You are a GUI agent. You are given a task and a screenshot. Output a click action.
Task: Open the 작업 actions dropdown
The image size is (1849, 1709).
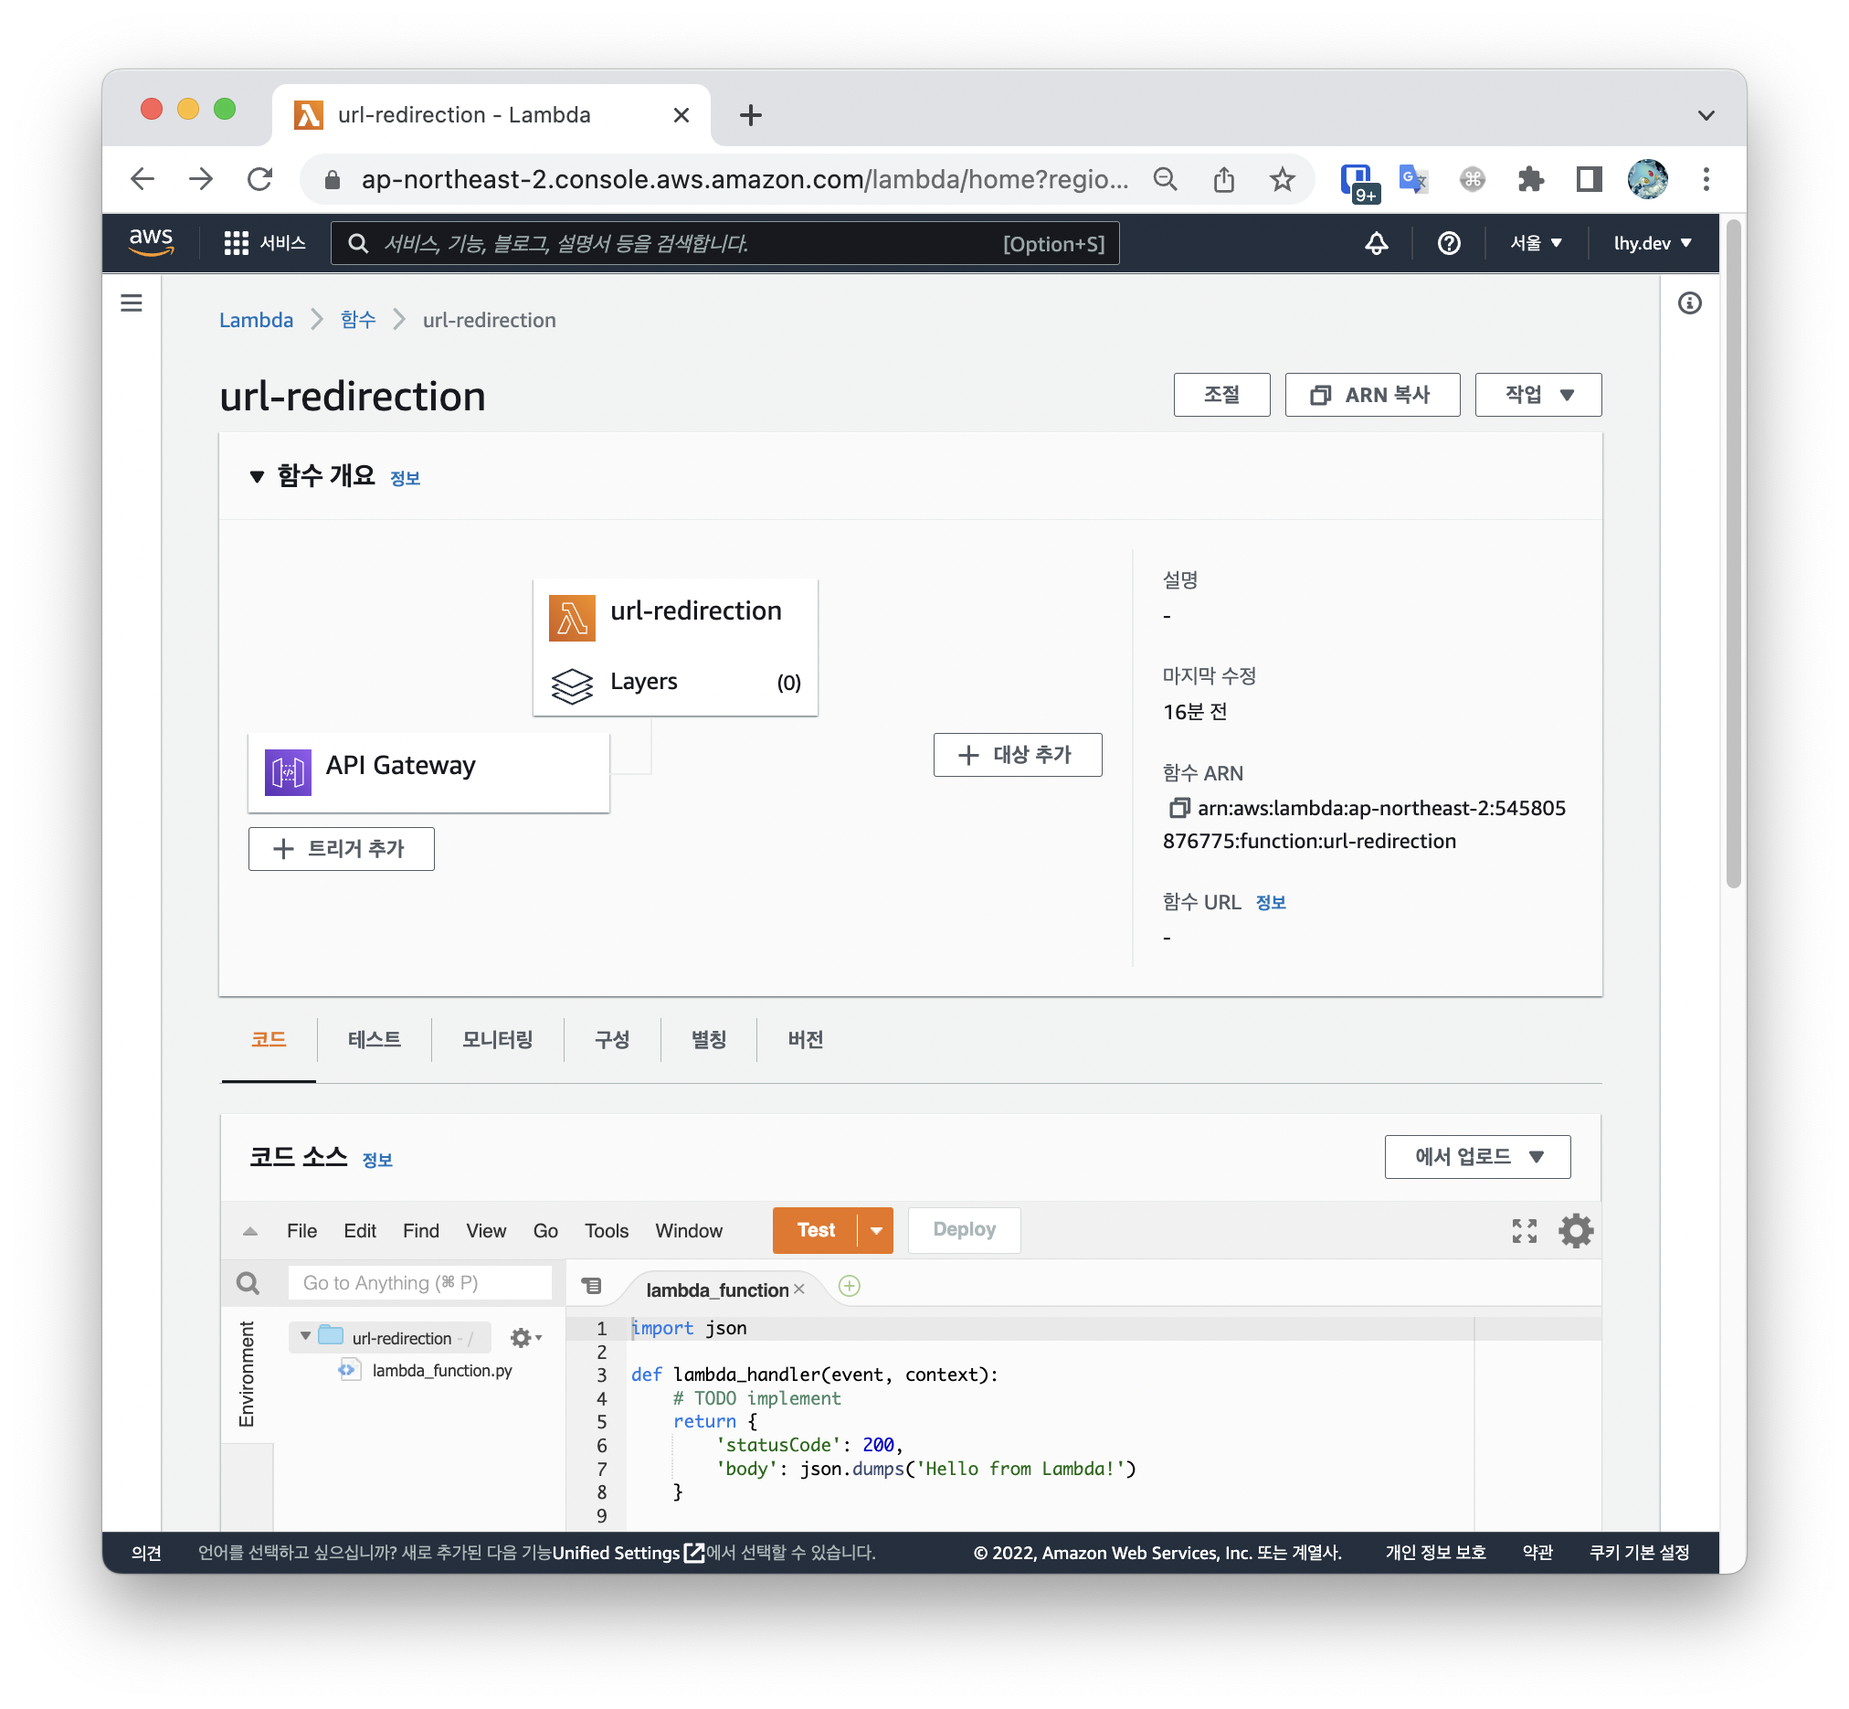click(x=1538, y=395)
